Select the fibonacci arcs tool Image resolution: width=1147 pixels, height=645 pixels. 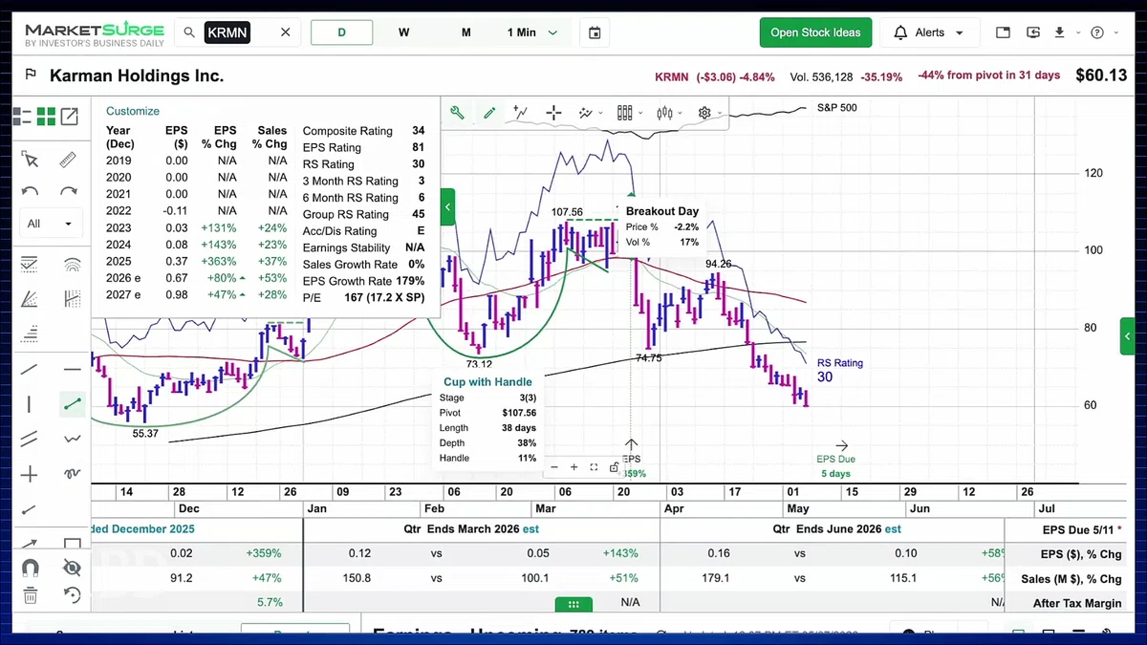click(72, 265)
